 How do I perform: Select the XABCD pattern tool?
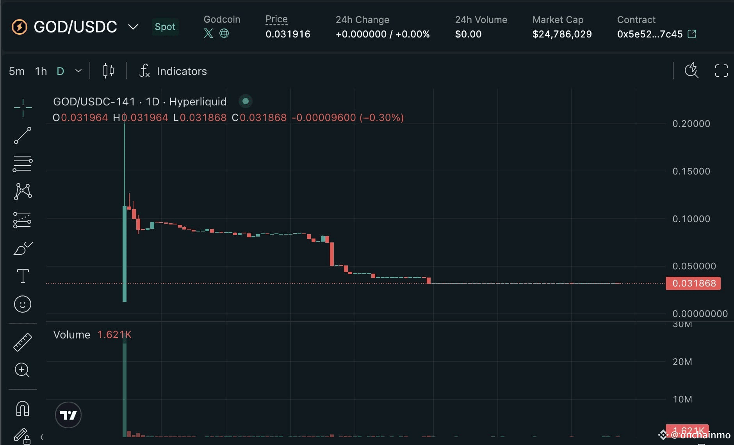click(x=23, y=192)
